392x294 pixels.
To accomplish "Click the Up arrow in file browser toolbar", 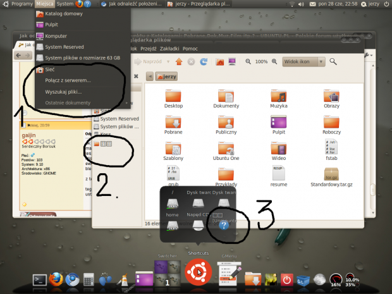I will 179,61.
